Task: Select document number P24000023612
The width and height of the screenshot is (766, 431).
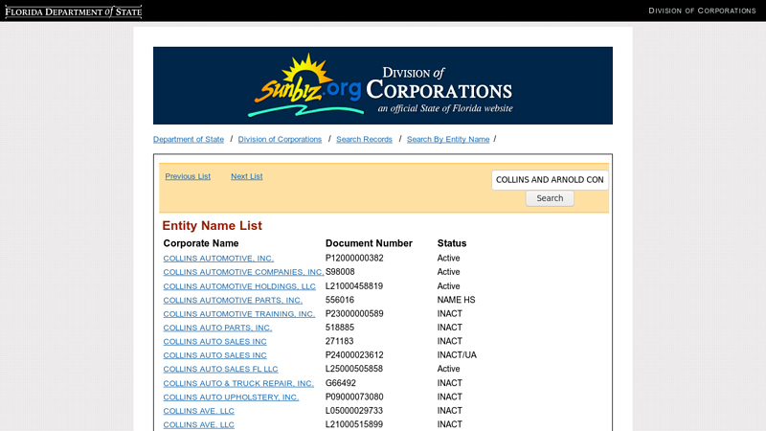Action: pyautogui.click(x=354, y=355)
